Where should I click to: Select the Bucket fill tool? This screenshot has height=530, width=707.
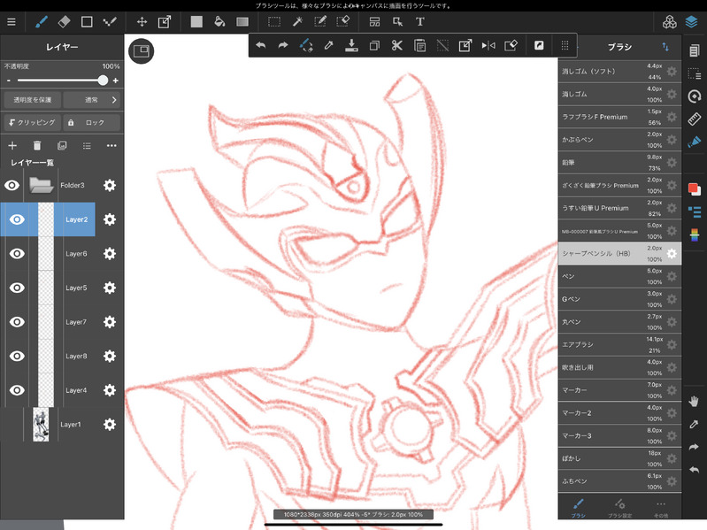[x=219, y=21]
